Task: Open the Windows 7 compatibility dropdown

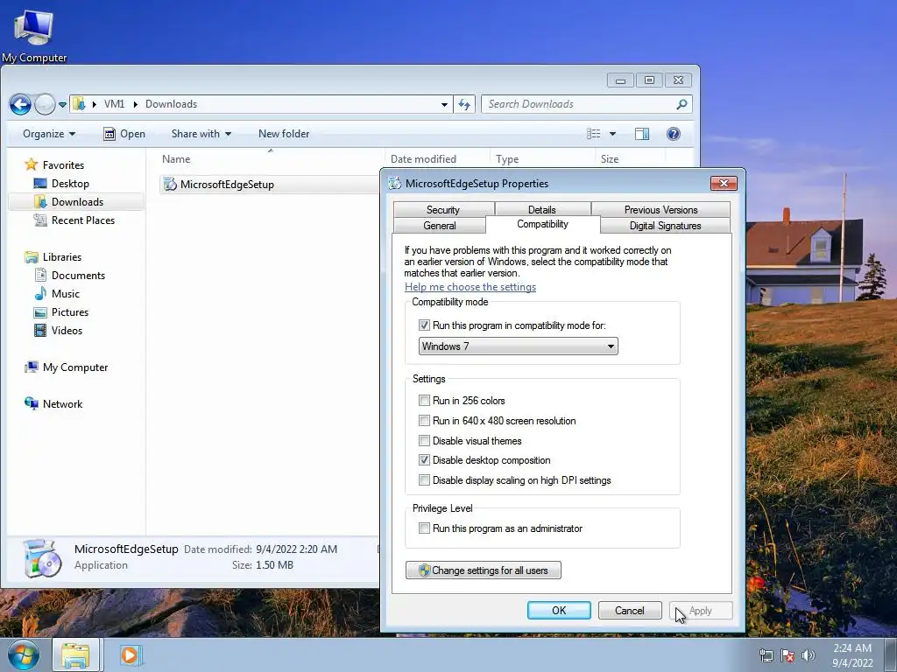Action: point(518,346)
